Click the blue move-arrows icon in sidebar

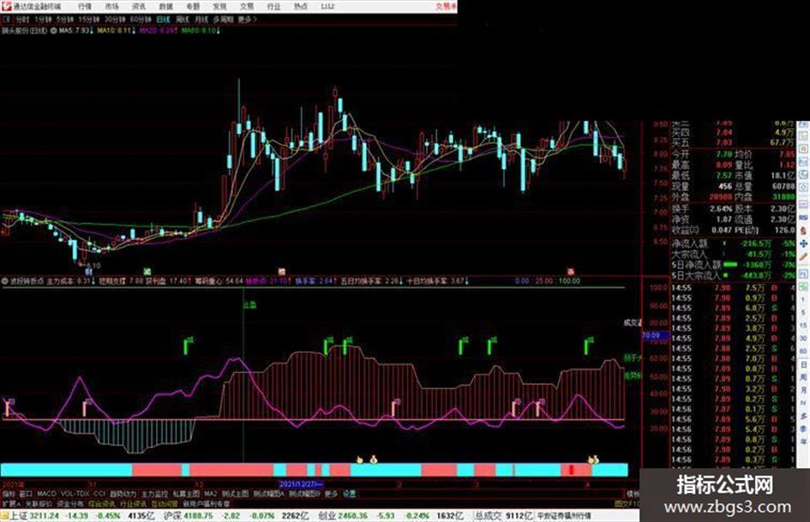(x=803, y=243)
